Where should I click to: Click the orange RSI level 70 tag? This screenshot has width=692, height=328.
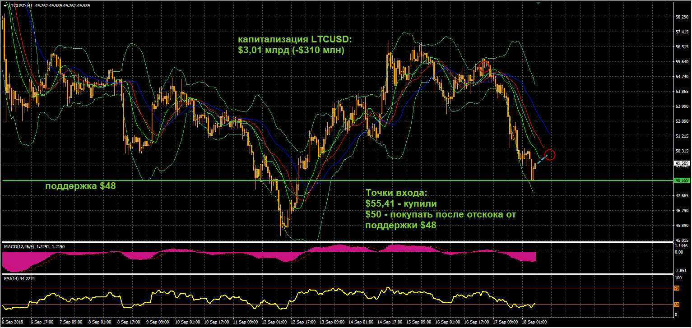[x=677, y=288]
